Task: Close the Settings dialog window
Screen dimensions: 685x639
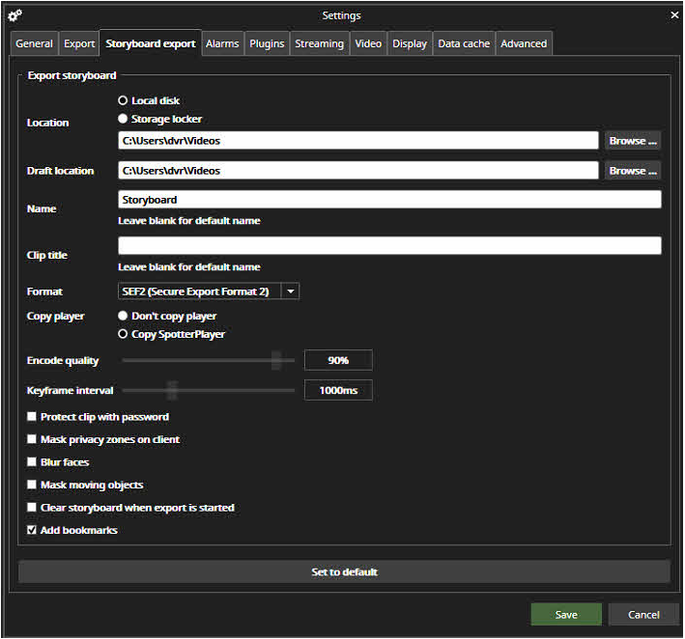Action: 674,15
